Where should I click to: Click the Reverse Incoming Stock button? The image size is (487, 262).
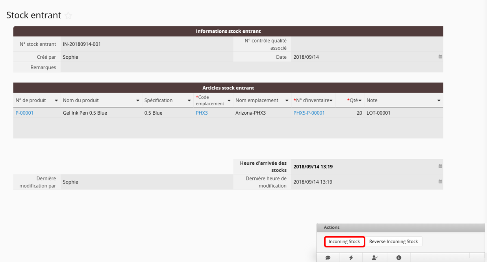click(393, 242)
